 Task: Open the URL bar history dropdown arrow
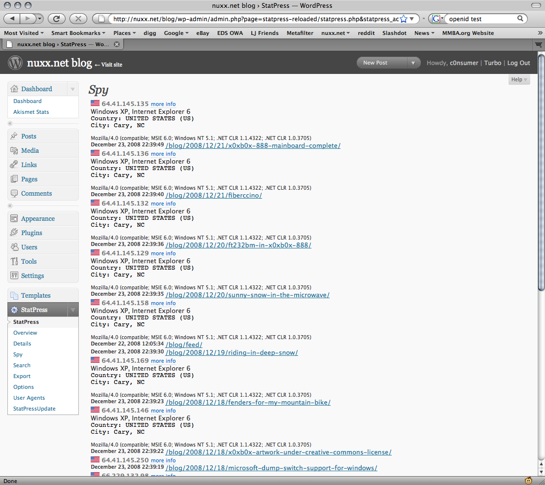coord(412,19)
